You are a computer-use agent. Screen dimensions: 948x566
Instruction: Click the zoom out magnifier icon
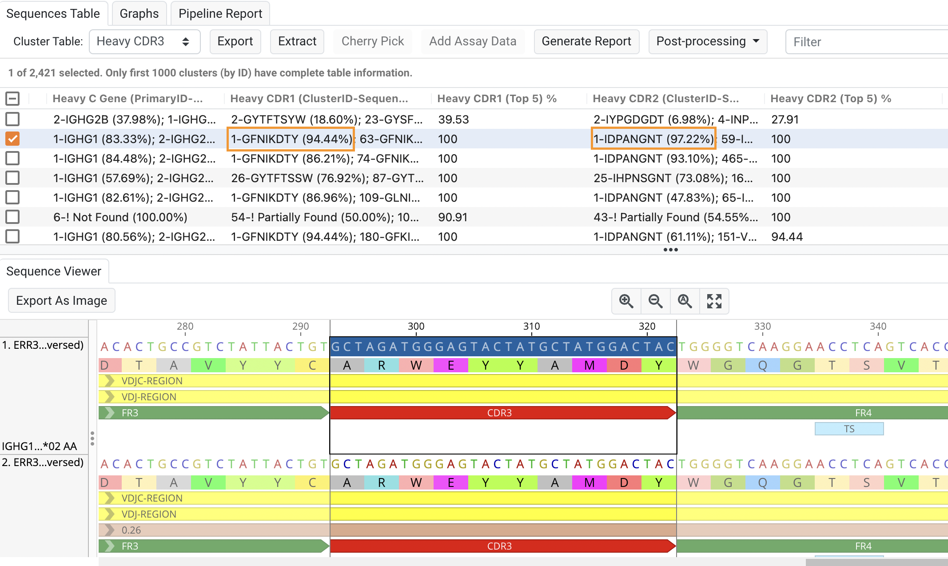tap(655, 301)
